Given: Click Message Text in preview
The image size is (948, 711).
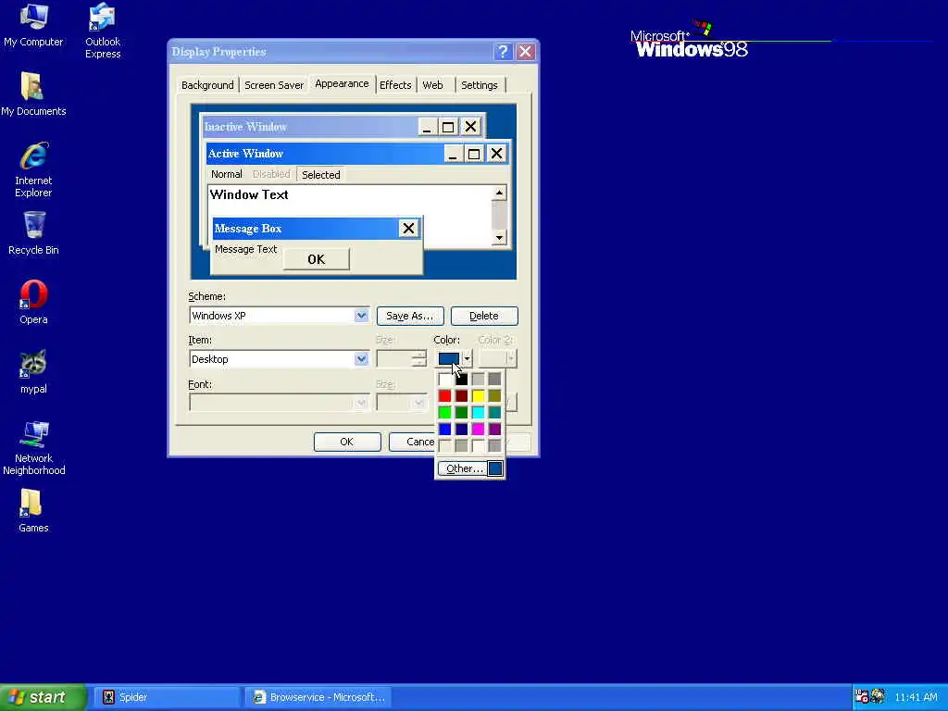Looking at the screenshot, I should 246,249.
